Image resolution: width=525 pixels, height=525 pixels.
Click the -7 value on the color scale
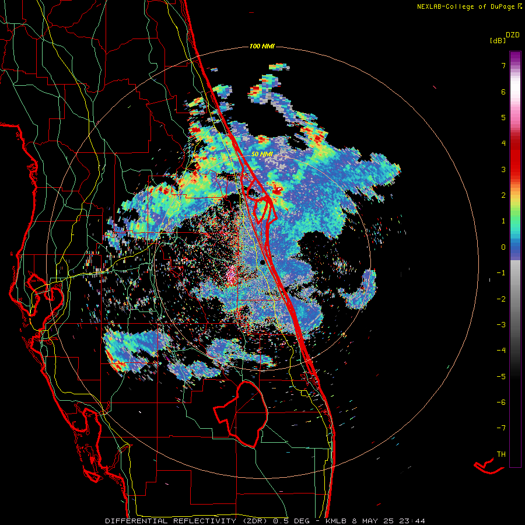tap(501, 428)
